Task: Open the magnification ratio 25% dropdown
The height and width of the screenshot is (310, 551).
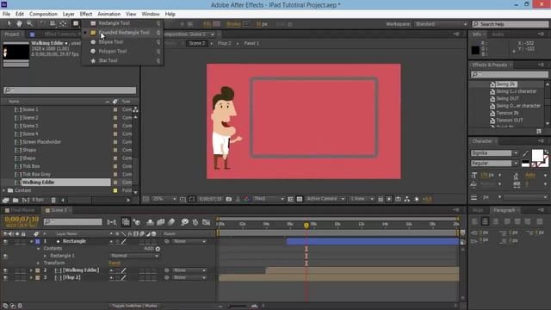Action: tap(164, 199)
